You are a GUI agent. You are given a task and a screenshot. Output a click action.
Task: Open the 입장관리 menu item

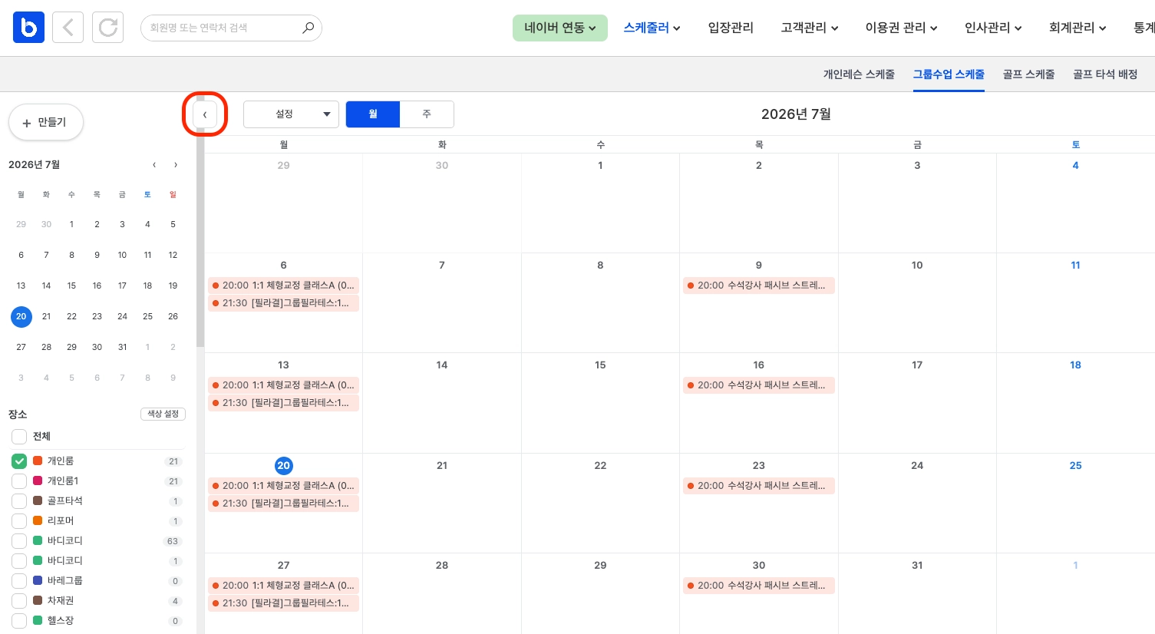click(731, 28)
